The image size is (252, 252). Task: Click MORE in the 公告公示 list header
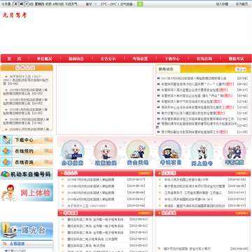pyautogui.click(x=145, y=173)
